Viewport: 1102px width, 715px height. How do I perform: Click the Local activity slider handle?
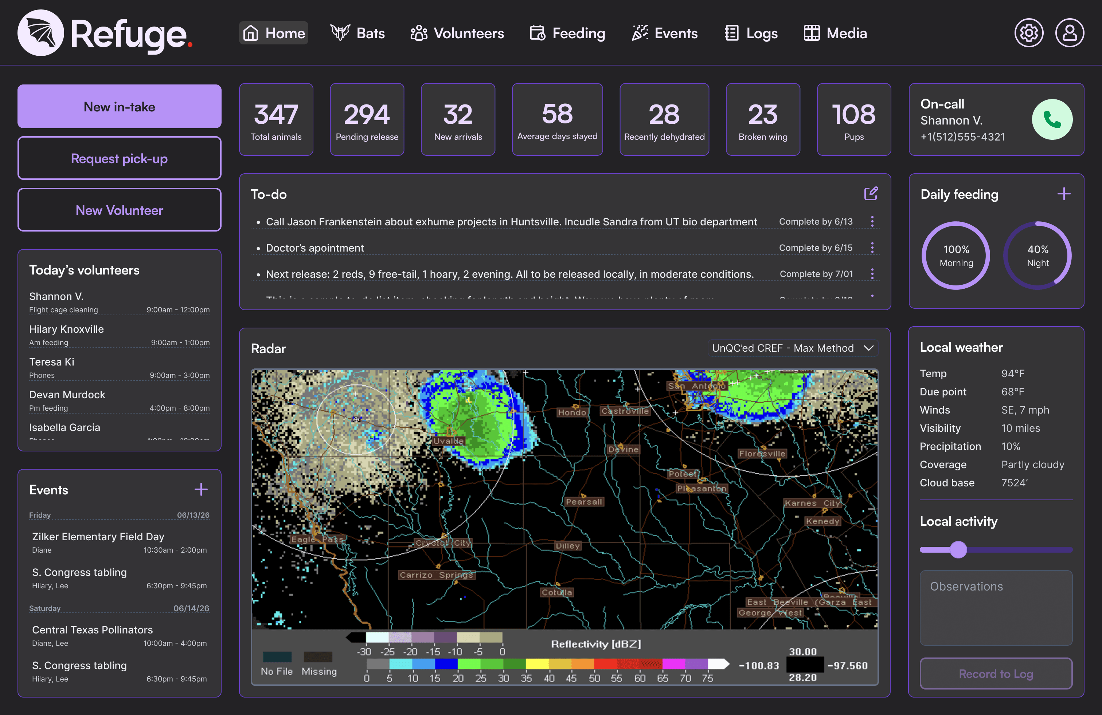pos(958,549)
